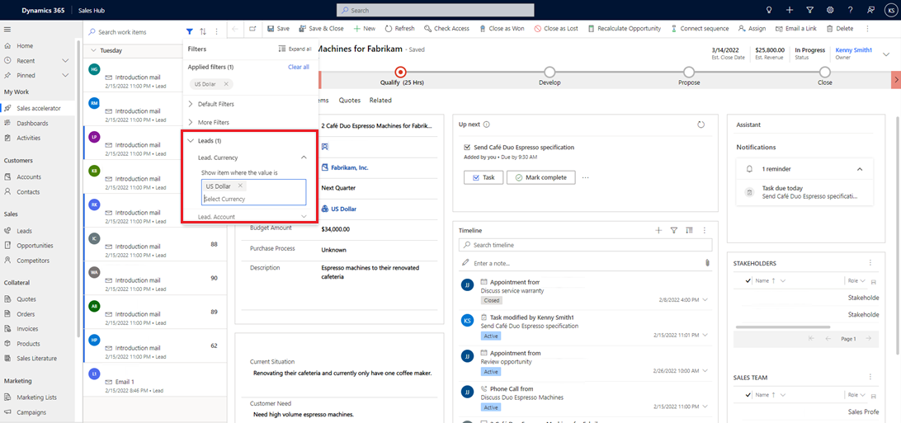
Task: Click the back arrow in command bar
Action: pos(236,29)
